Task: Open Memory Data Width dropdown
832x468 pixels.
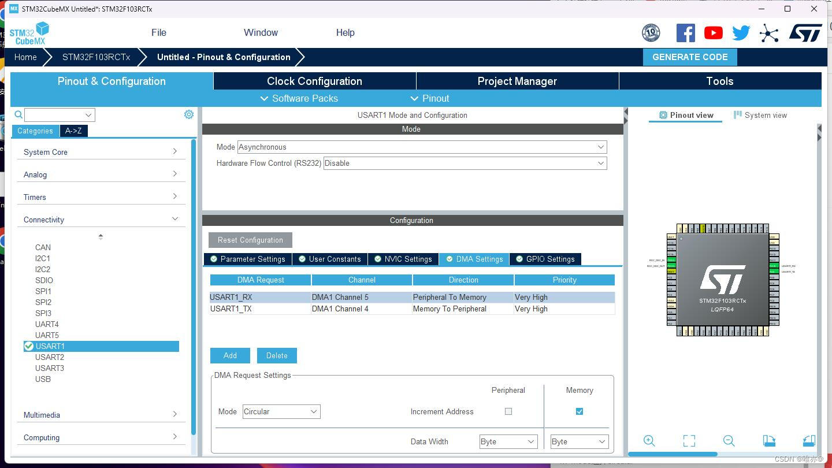Action: pos(580,441)
